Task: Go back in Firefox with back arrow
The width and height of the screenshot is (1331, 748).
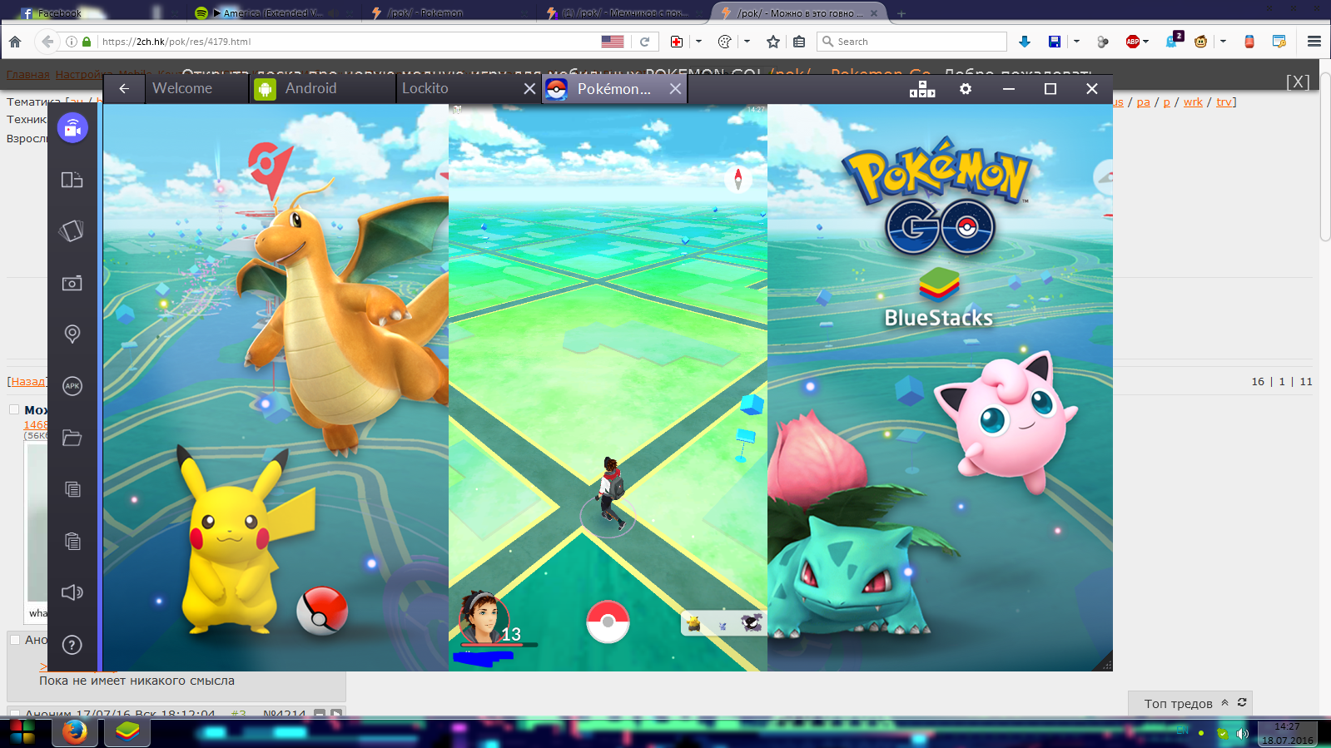Action: pyautogui.click(x=47, y=42)
